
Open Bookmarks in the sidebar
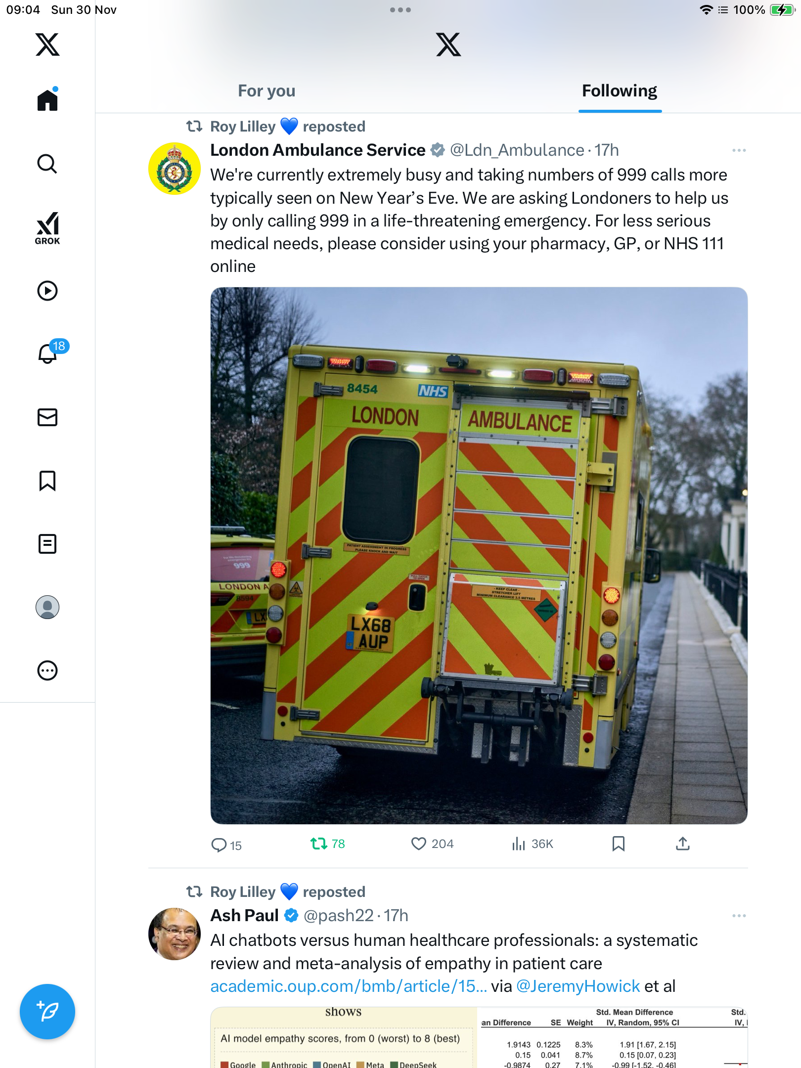tap(47, 481)
